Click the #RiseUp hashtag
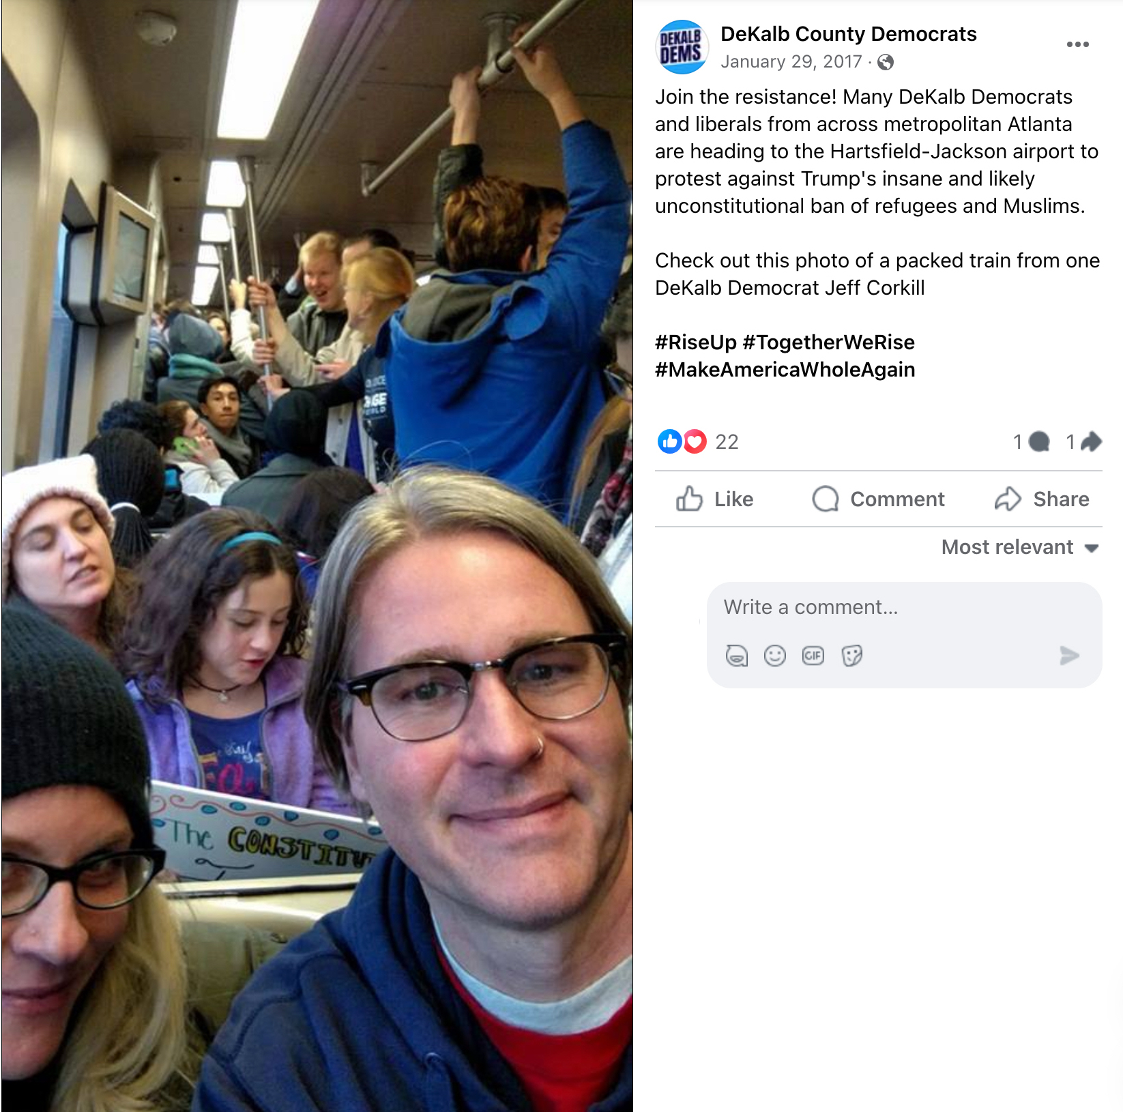The image size is (1123, 1112). click(696, 342)
